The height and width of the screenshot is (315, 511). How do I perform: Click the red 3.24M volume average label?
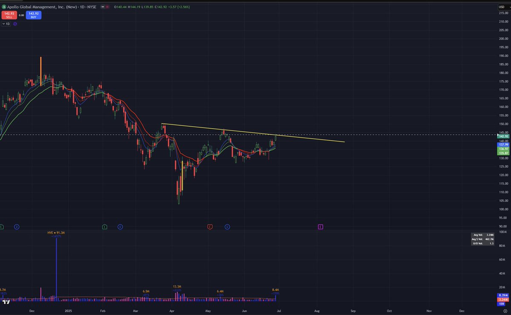[x=503, y=299]
